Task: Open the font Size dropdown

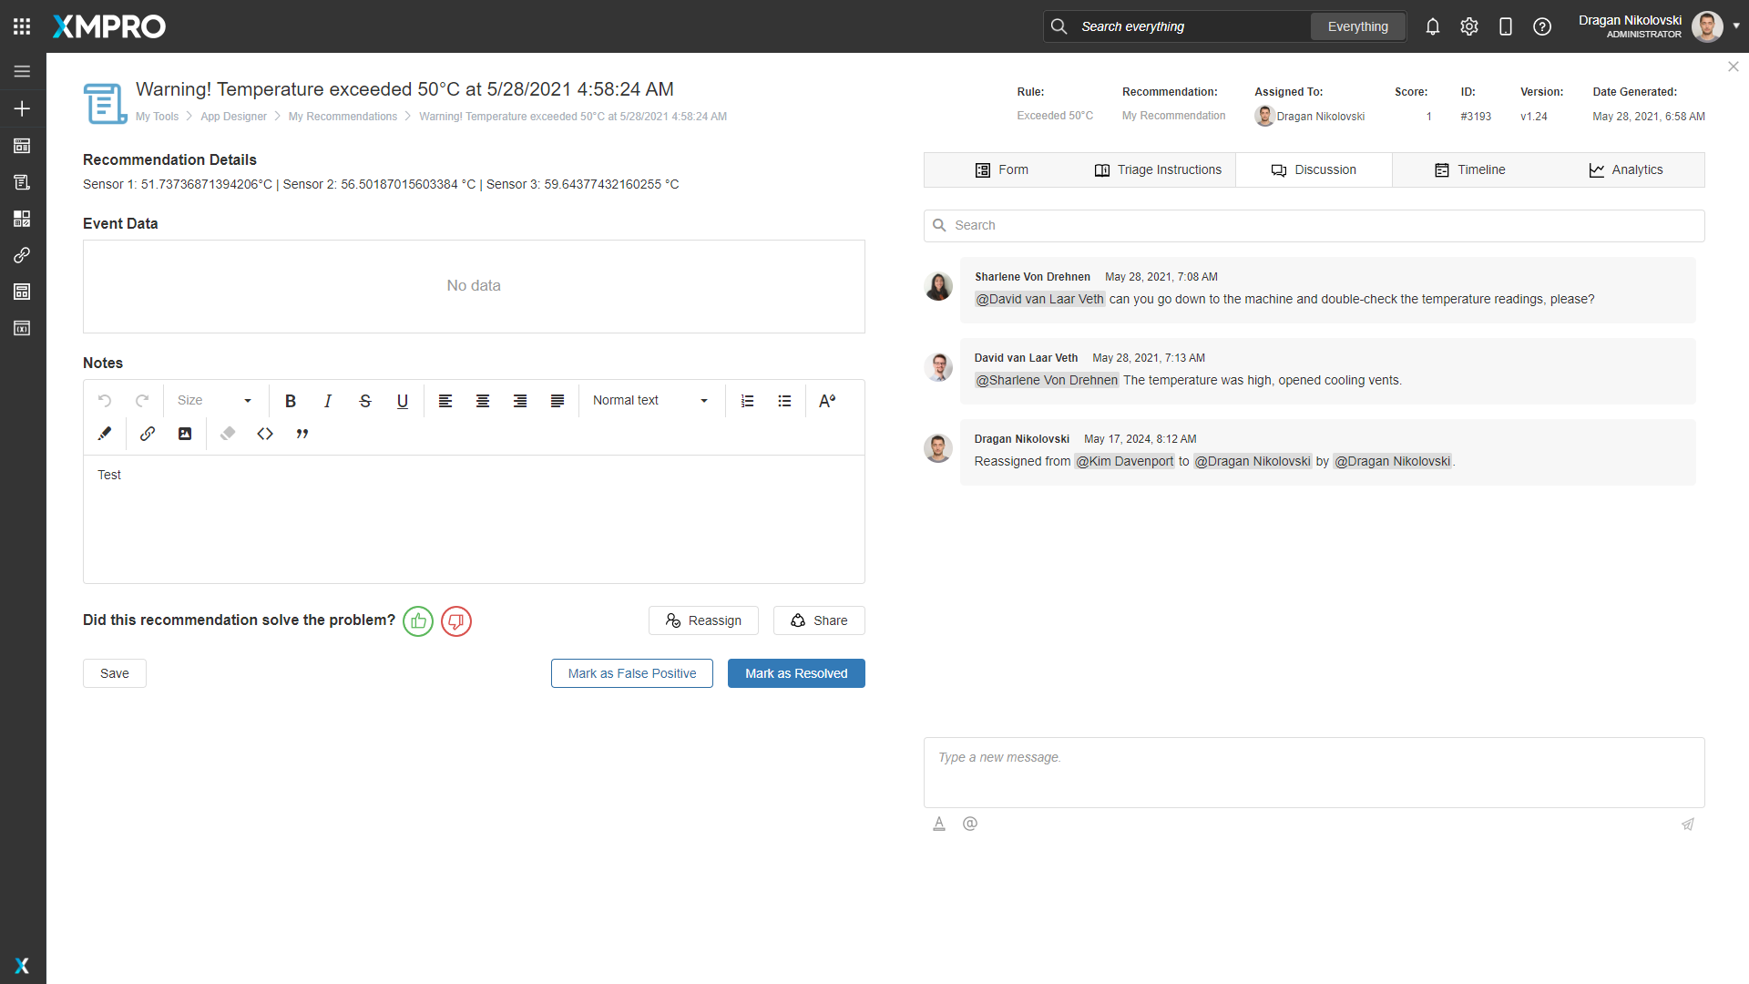Action: (x=215, y=401)
